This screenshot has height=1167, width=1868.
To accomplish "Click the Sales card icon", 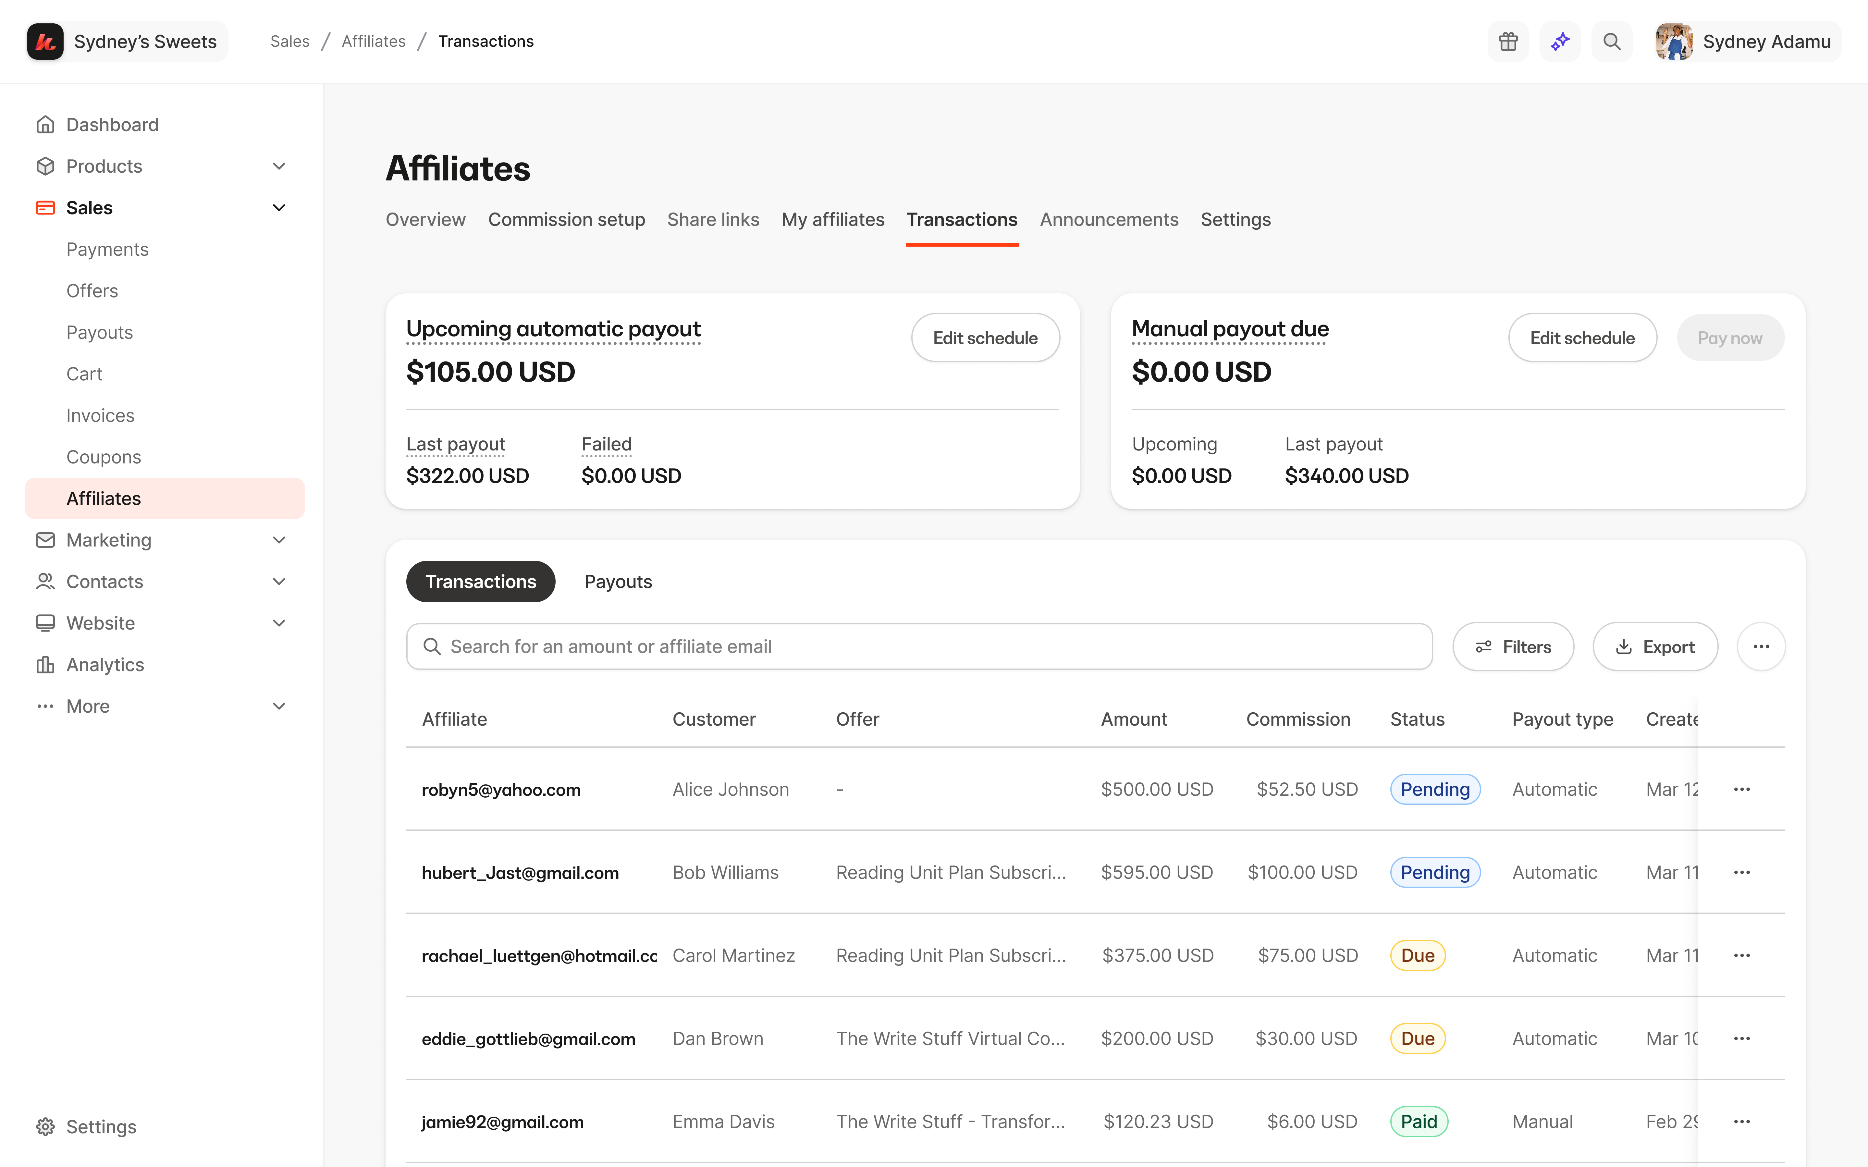I will (45, 208).
